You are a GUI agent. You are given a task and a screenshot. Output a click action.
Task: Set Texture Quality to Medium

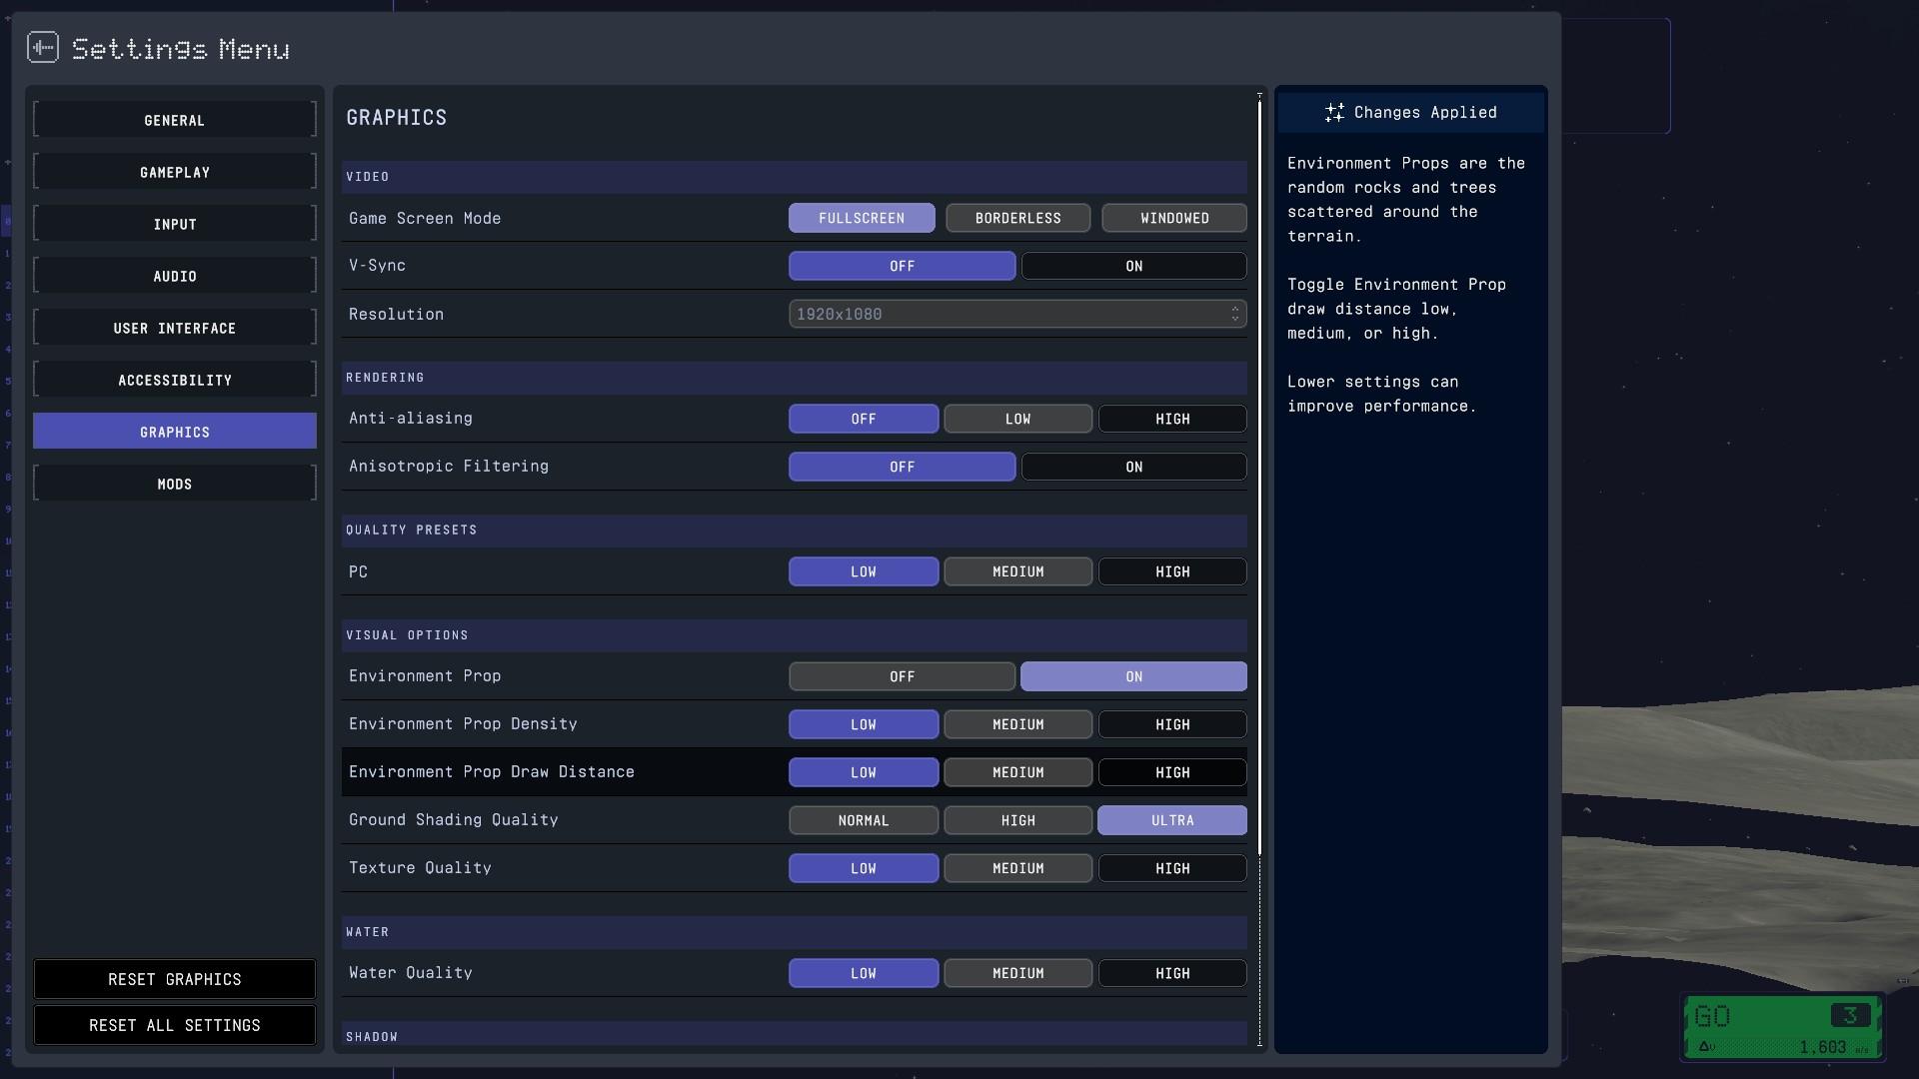pos(1017,868)
